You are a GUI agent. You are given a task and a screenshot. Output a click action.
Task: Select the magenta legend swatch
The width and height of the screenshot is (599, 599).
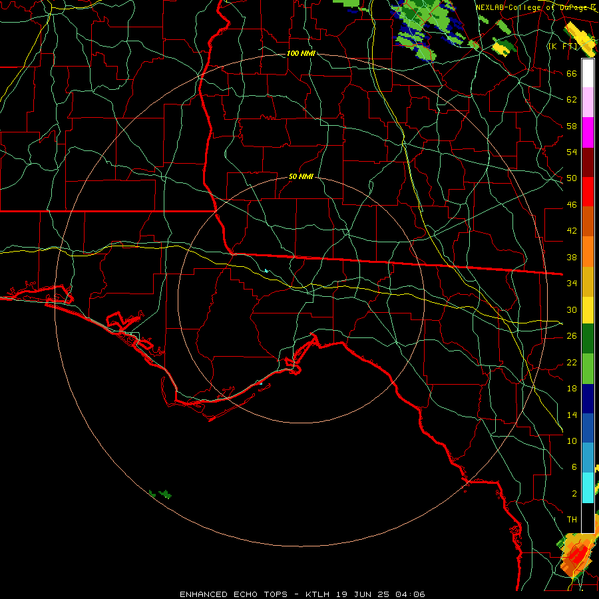click(x=588, y=132)
